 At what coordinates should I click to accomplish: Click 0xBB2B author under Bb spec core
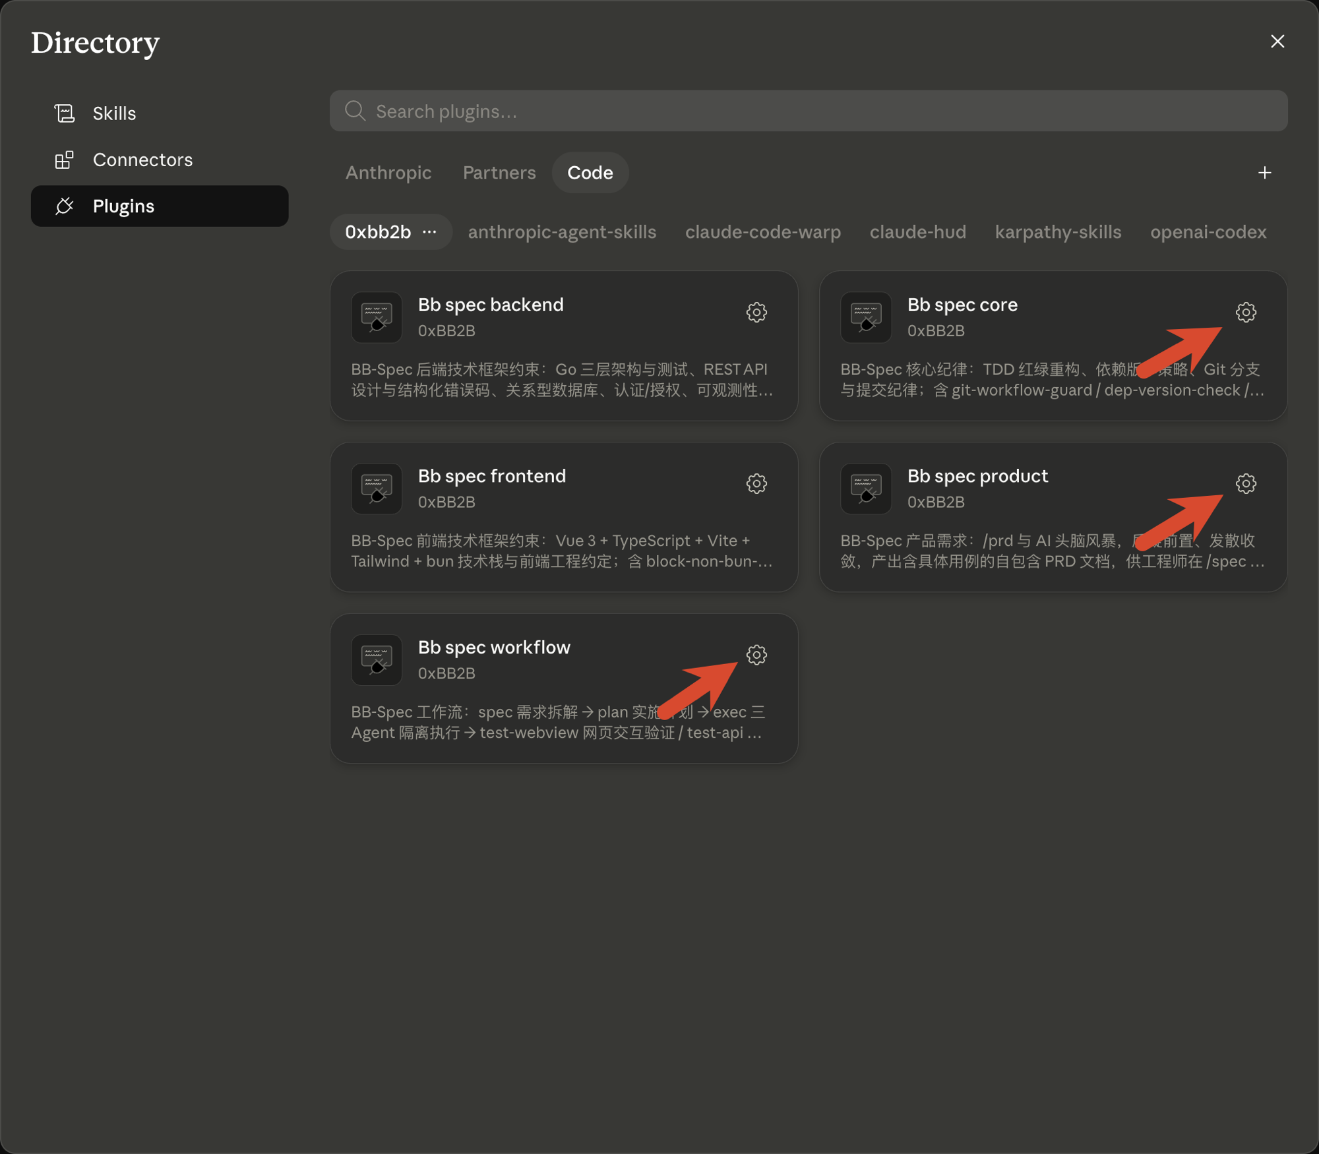936,331
